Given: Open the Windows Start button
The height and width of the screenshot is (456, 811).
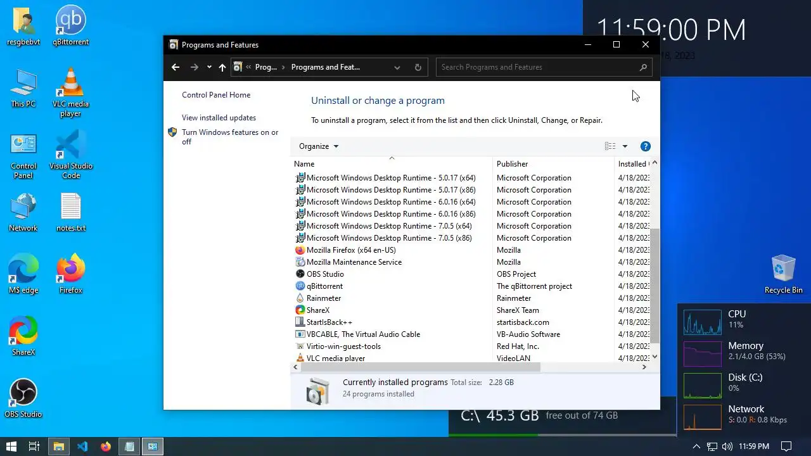Looking at the screenshot, I should pyautogui.click(x=11, y=446).
